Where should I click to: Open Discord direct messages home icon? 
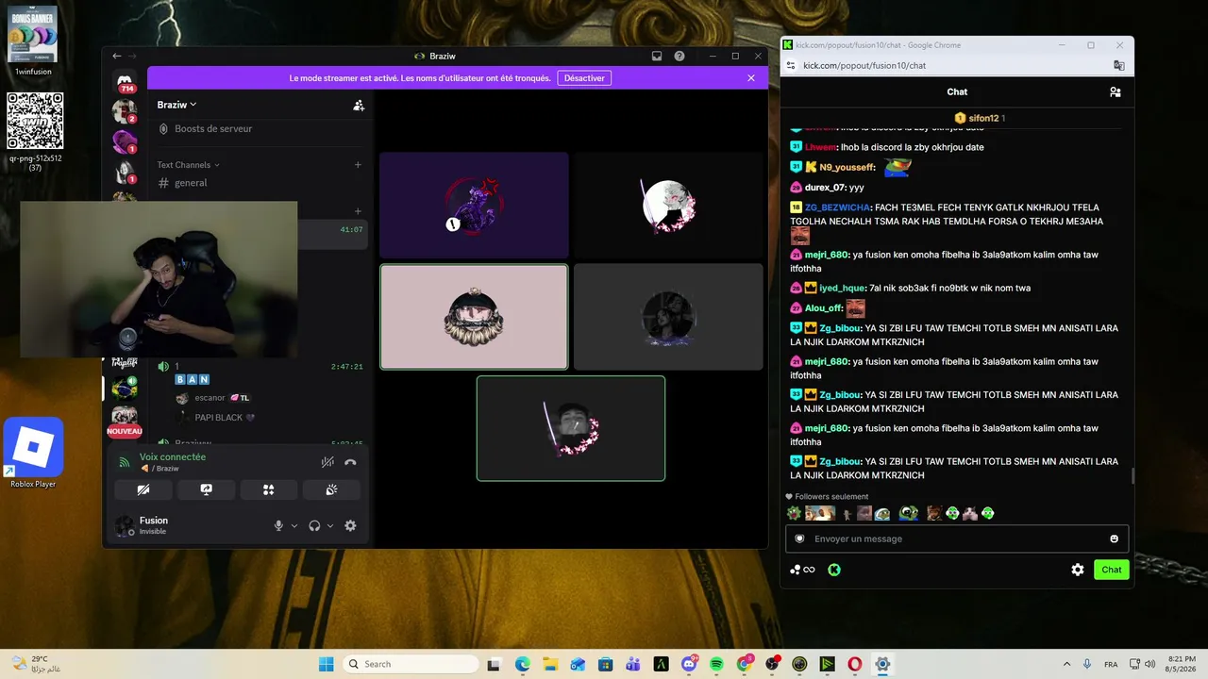125,81
